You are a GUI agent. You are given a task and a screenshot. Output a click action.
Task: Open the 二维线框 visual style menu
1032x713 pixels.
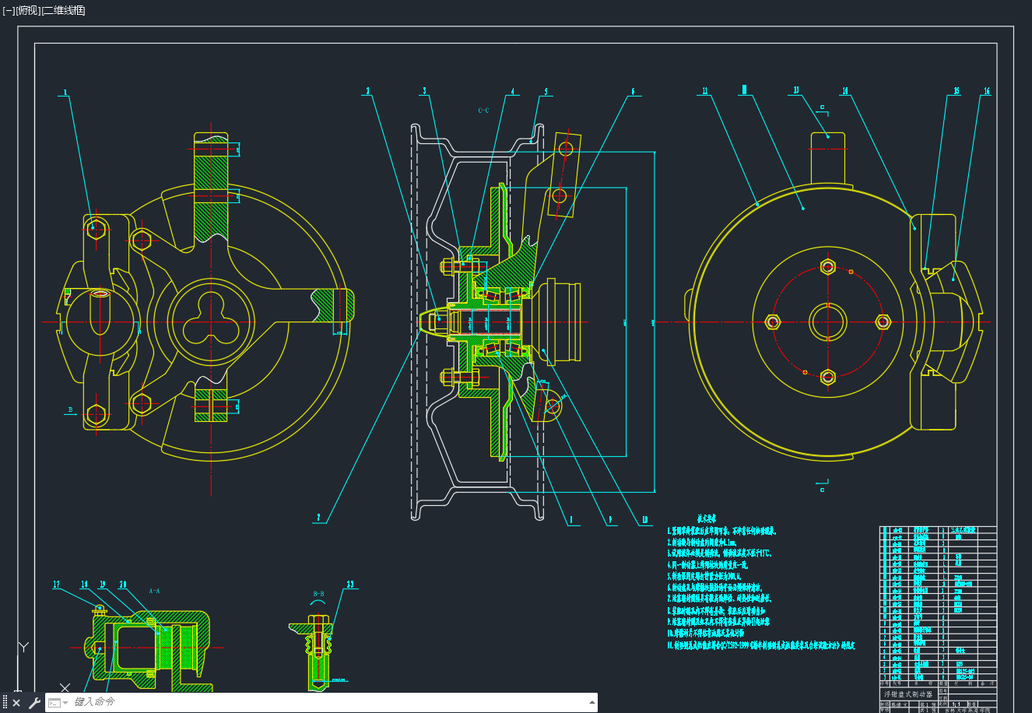63,10
